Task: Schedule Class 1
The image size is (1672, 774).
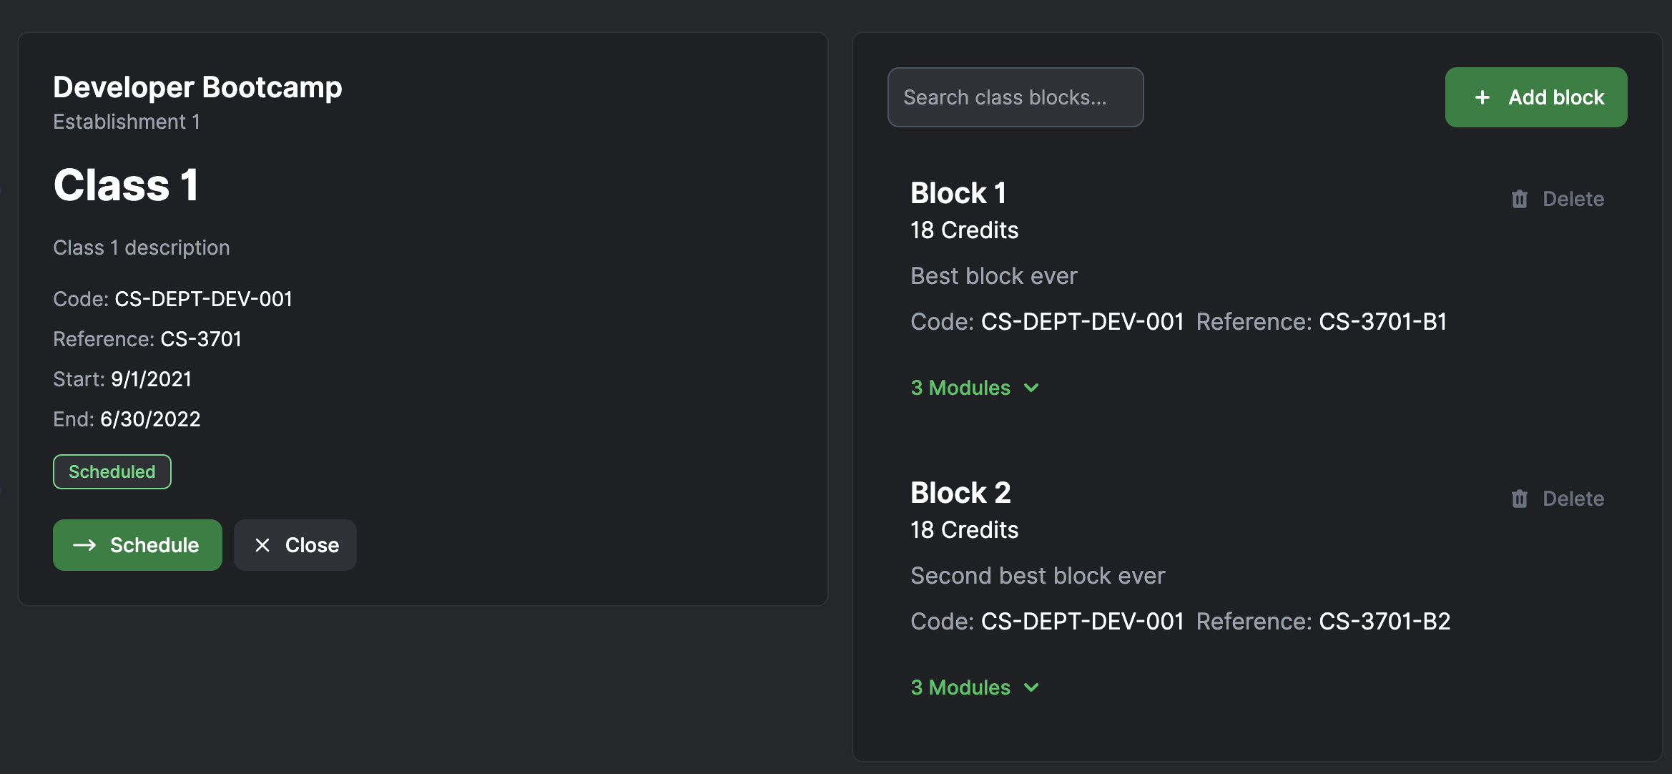Action: (137, 545)
